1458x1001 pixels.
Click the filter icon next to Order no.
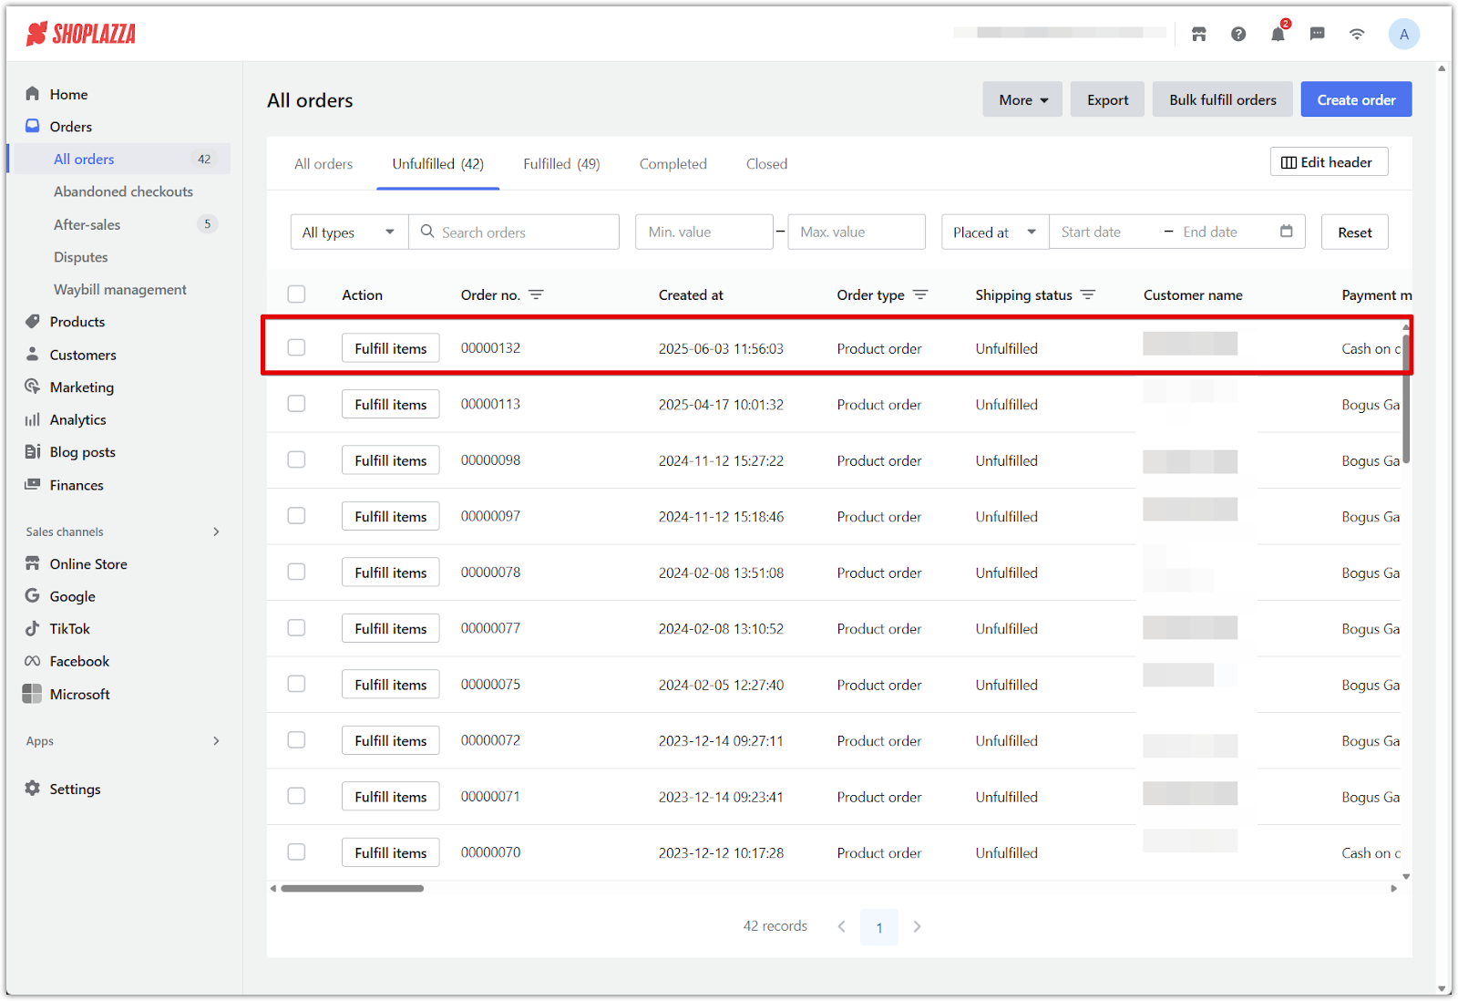point(536,294)
